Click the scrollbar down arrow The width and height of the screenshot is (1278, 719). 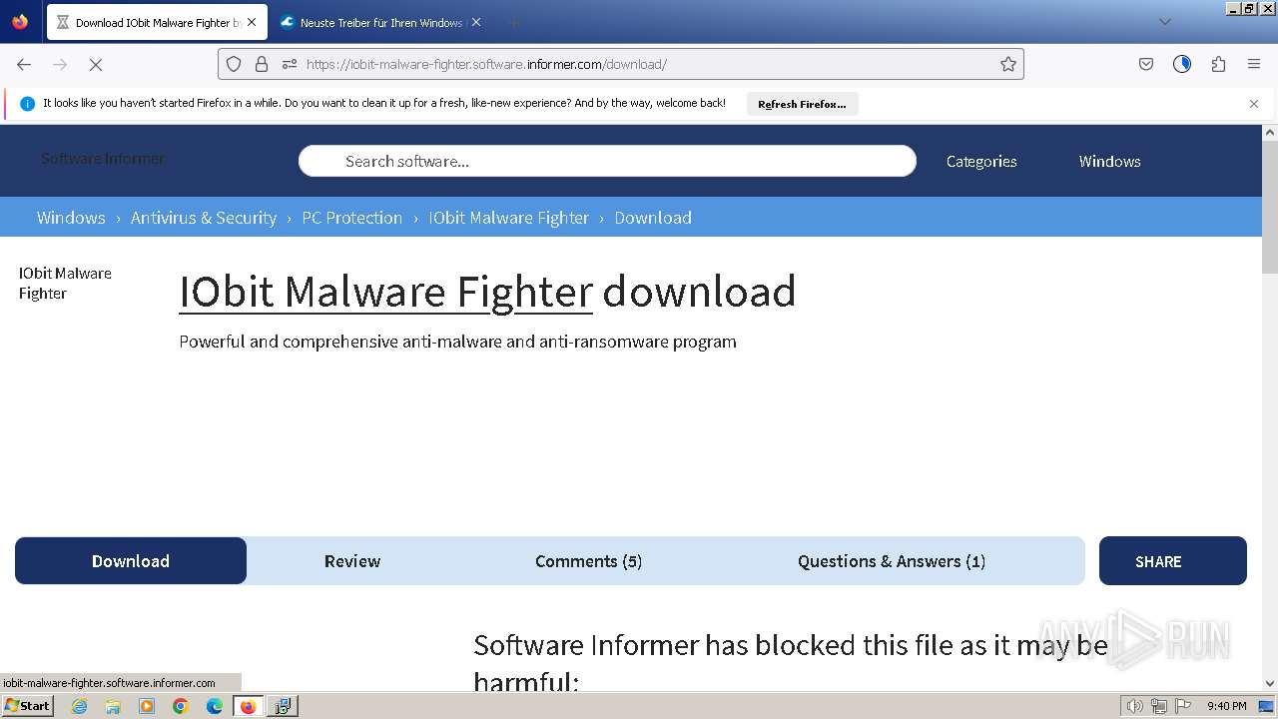[x=1270, y=683]
